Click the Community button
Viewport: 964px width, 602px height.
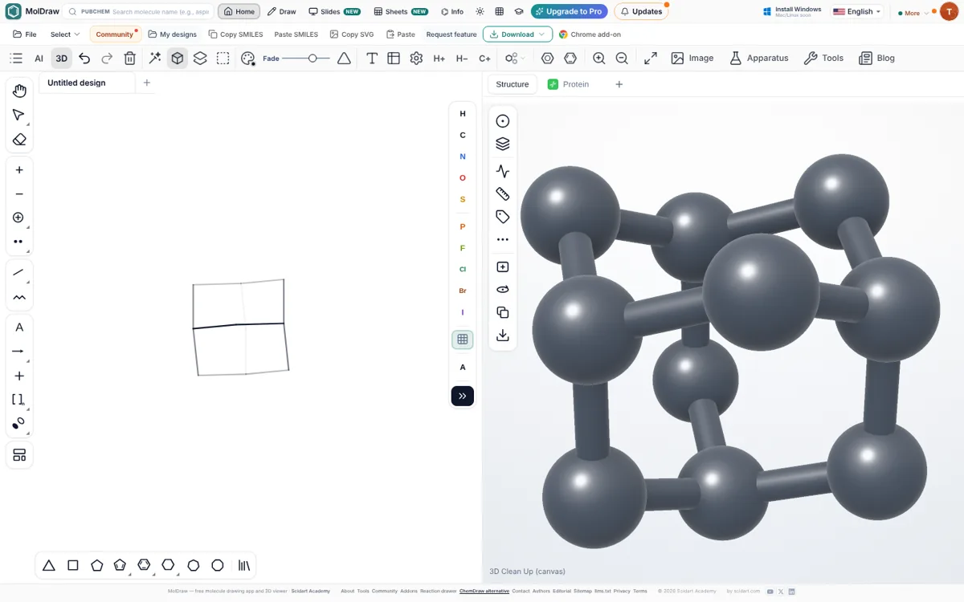[x=115, y=35]
